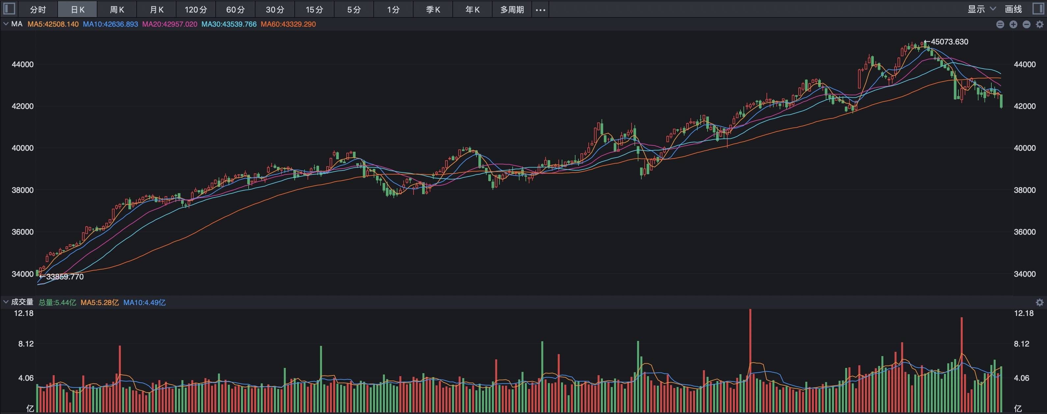Zoom out chart with minus icon
This screenshot has width=1047, height=414.
tap(1026, 24)
